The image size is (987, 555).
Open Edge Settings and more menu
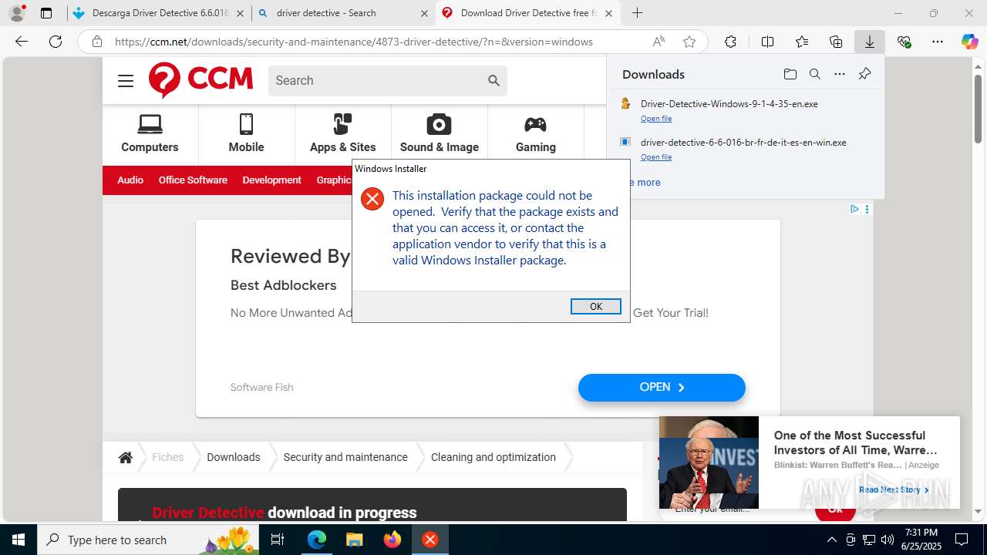pos(938,42)
